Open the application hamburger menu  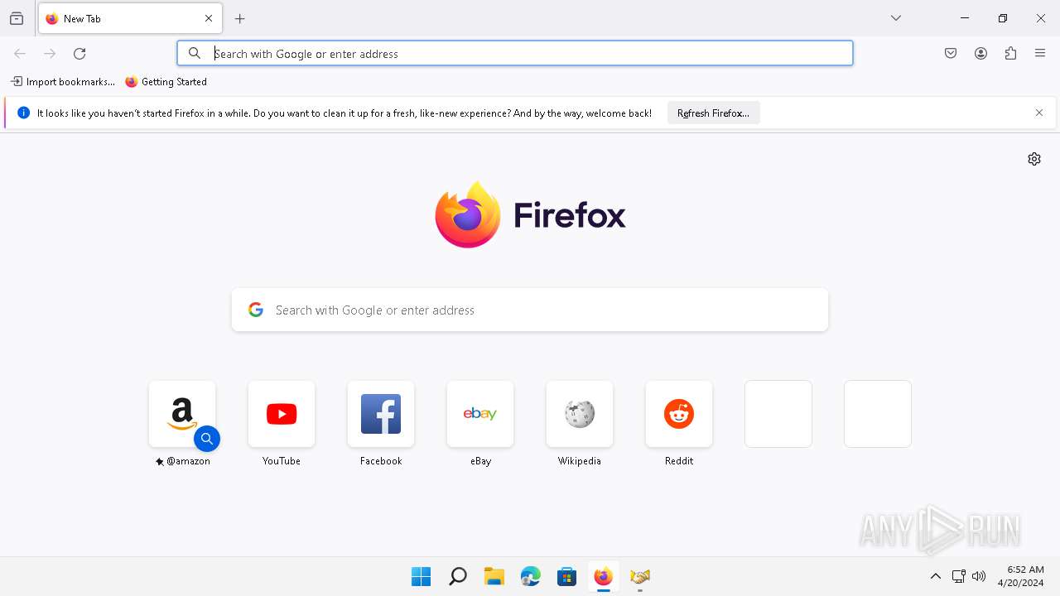pyautogui.click(x=1040, y=54)
